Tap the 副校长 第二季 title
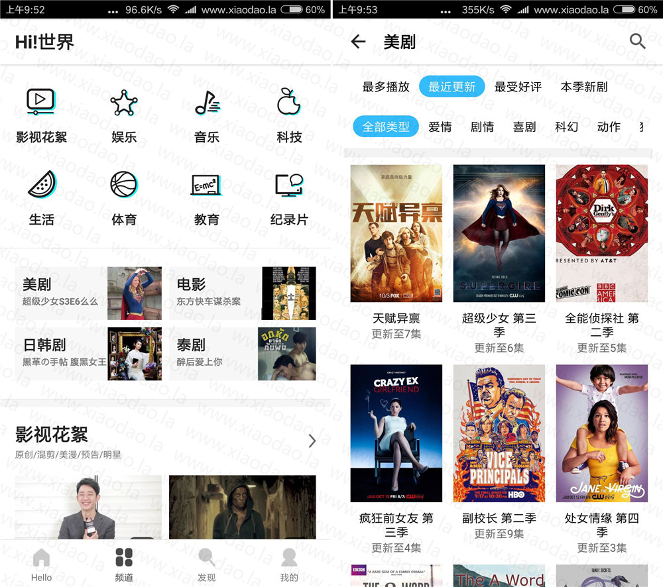 coord(499,517)
